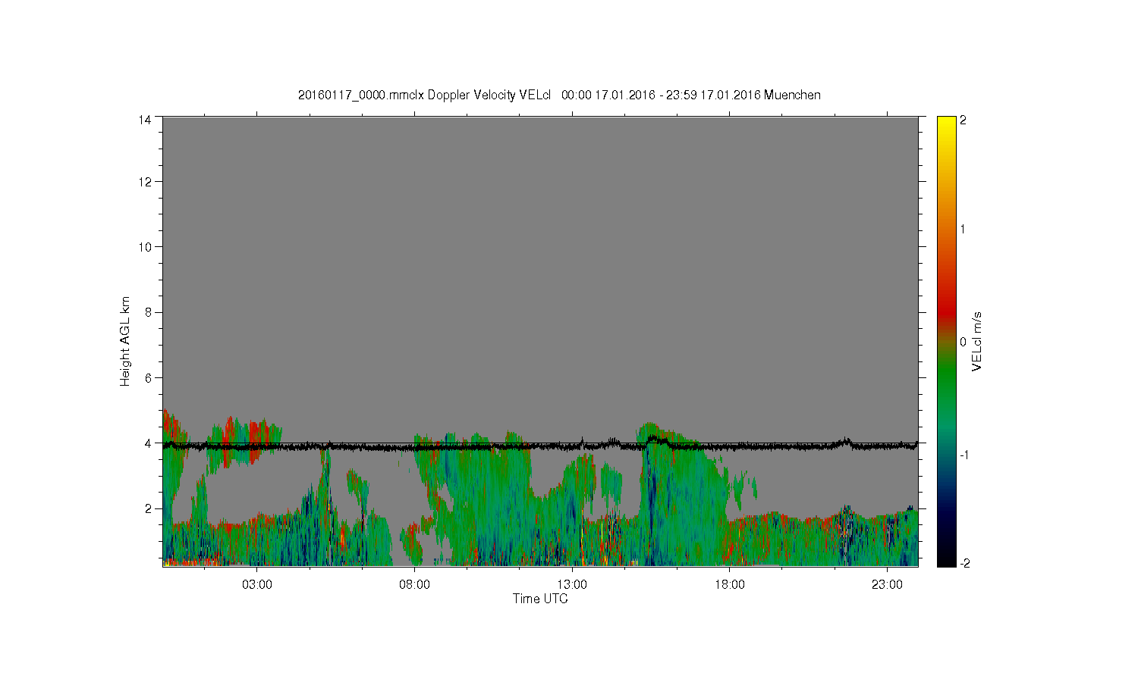Pick the colorbar's bottom value label -2
This screenshot has width=1138, height=682.
964,563
